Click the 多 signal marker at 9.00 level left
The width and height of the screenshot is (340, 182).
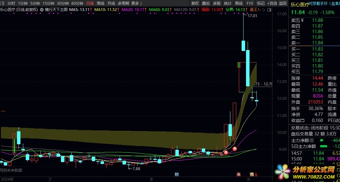(226, 152)
